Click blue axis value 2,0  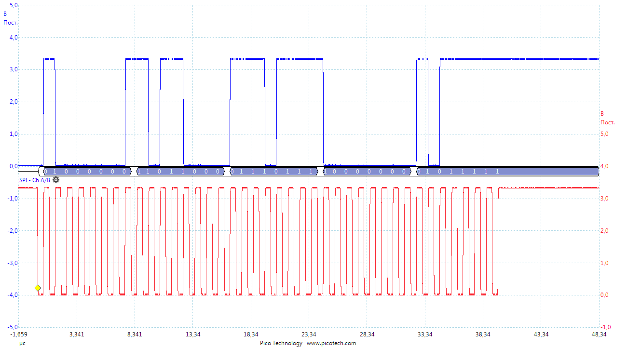[x=14, y=102]
